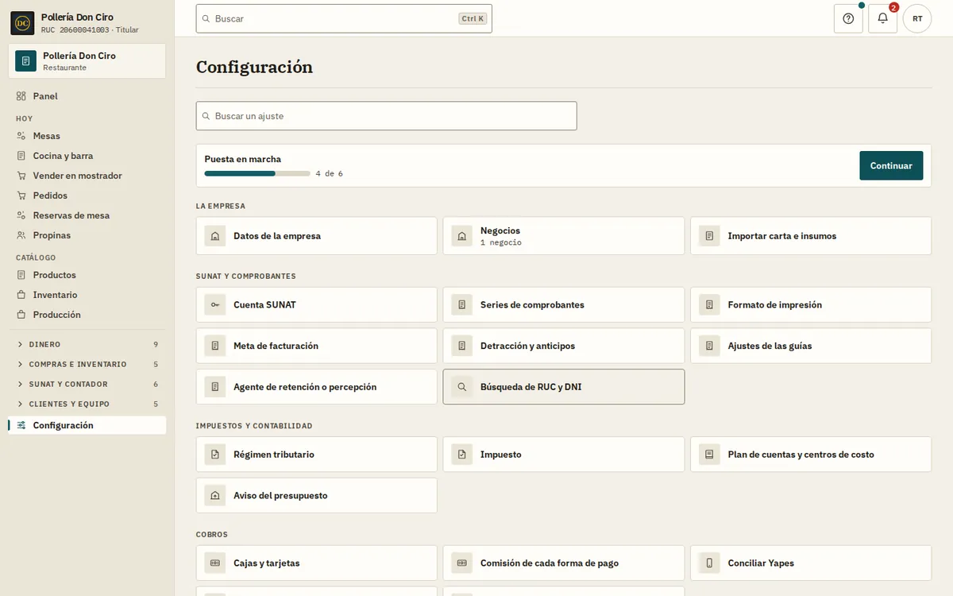The height and width of the screenshot is (596, 953).
Task: Click the Propinas people icon
Action: coord(21,235)
